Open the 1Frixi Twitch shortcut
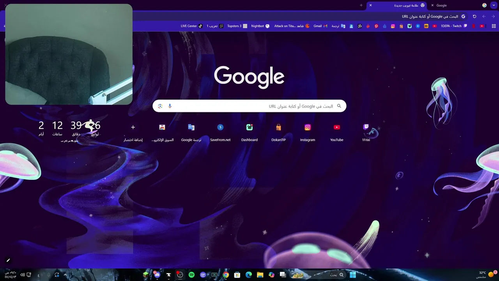 pyautogui.click(x=366, y=132)
